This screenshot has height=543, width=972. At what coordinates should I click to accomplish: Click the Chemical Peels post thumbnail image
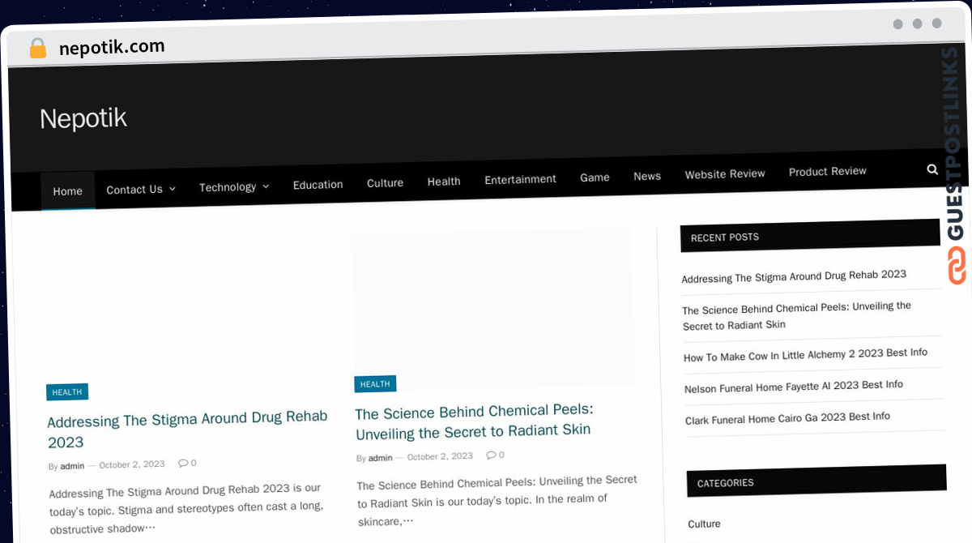point(492,308)
